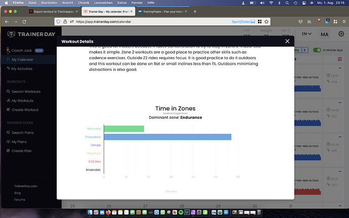The height and width of the screenshot is (218, 349).
Task: Go forward in Firefox
Action: pyautogui.click(x=15, y=22)
